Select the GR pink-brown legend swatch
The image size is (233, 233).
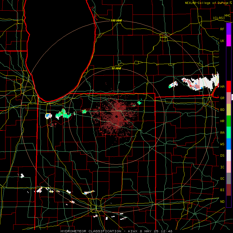pos(229,98)
